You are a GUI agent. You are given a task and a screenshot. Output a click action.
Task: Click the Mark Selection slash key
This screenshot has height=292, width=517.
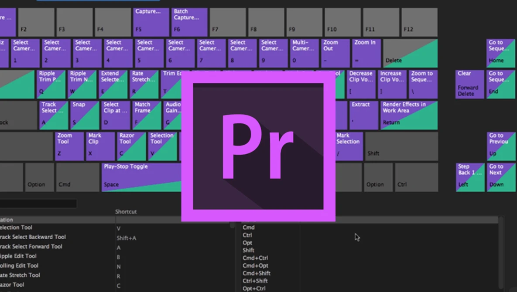[349, 146]
